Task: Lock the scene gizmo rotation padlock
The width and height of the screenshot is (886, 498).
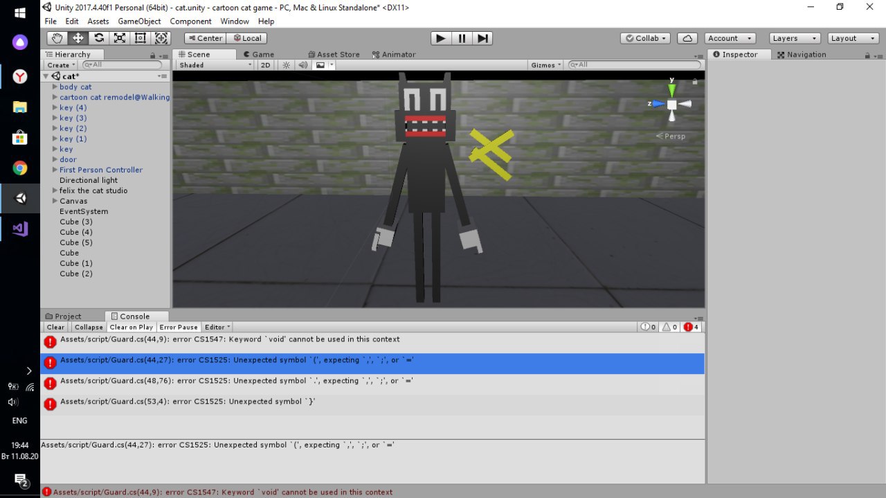Action: click(695, 82)
